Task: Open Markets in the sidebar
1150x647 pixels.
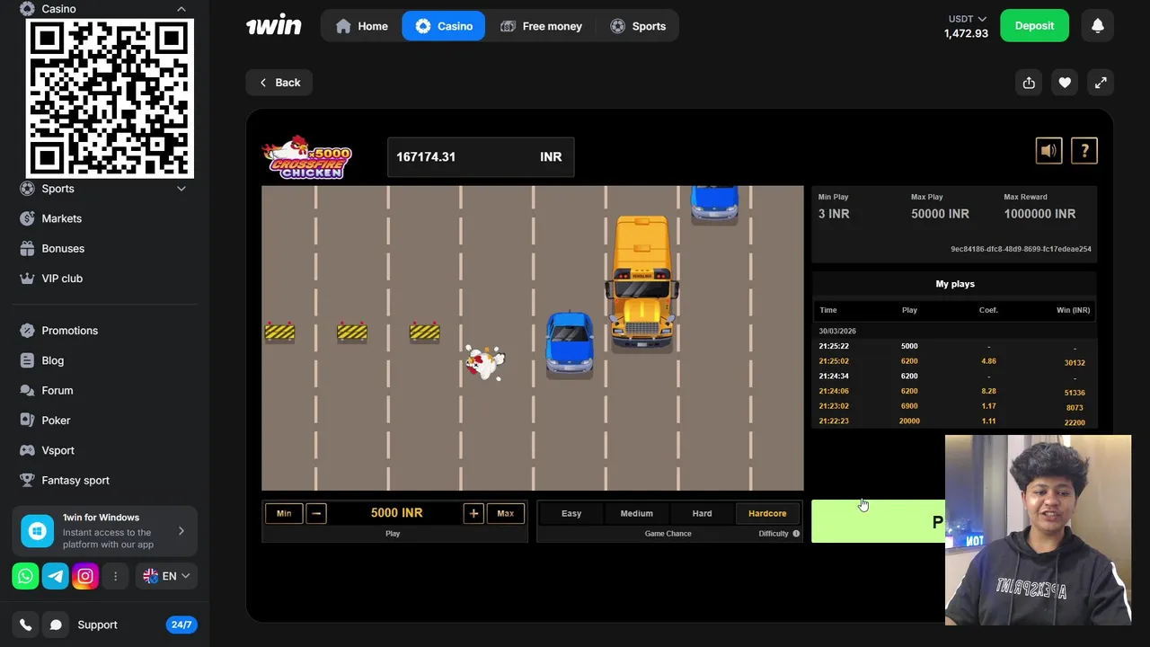Action: tap(61, 218)
